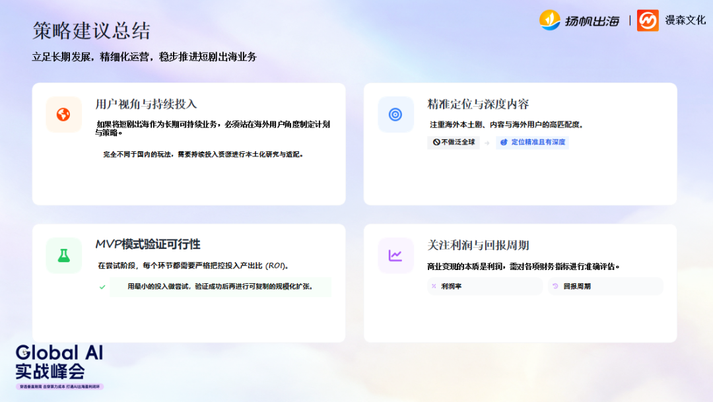Click the heading 关注利润与回报周期
The width and height of the screenshot is (713, 402).
point(478,245)
